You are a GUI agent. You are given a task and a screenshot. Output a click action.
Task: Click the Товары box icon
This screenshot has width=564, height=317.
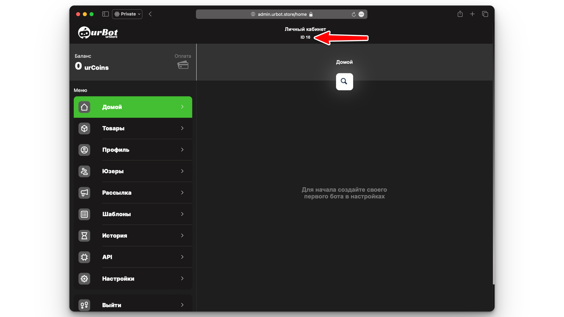point(84,128)
